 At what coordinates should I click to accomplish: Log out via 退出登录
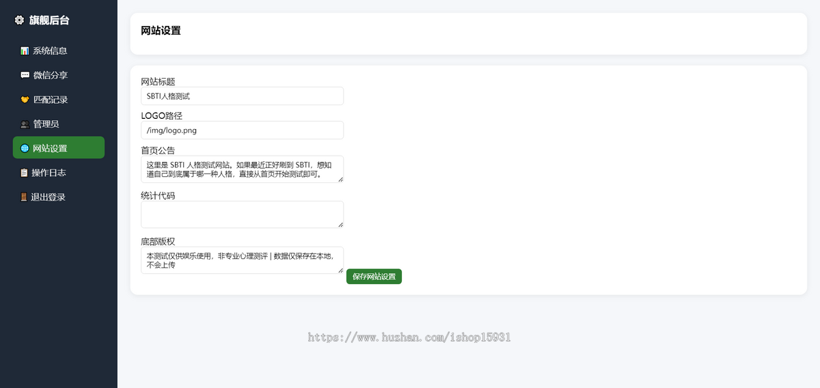tap(59, 197)
